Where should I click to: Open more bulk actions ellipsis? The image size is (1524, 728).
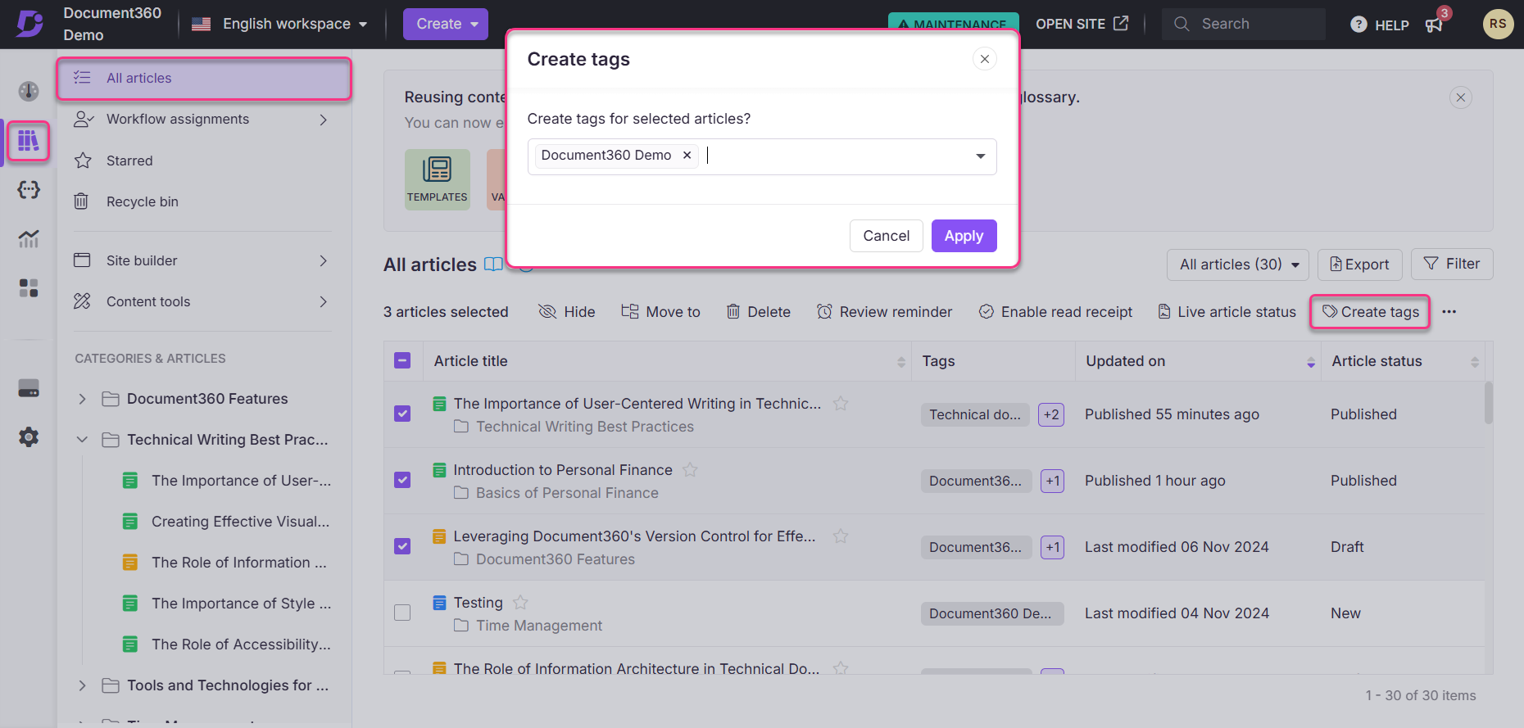(1449, 312)
